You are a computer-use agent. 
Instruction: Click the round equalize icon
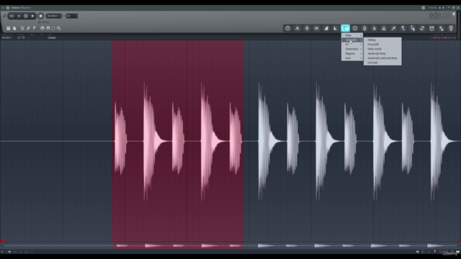coord(355,28)
